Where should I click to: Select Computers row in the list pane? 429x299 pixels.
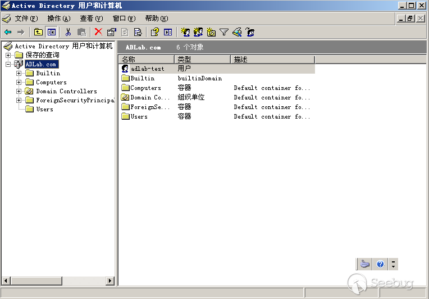[217, 88]
